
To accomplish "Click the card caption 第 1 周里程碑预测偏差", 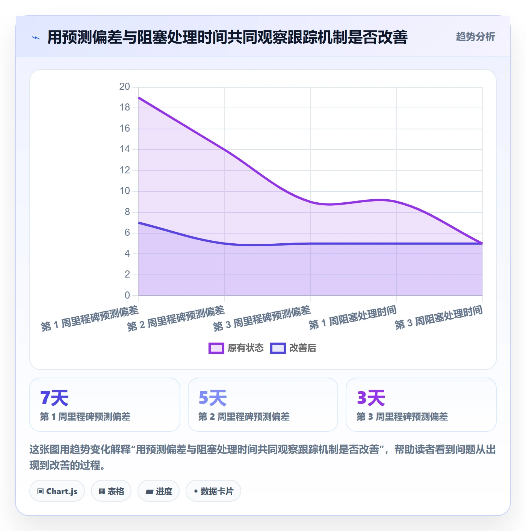I will [85, 417].
